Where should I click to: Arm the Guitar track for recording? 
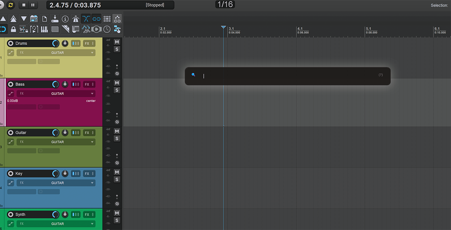tap(11, 133)
